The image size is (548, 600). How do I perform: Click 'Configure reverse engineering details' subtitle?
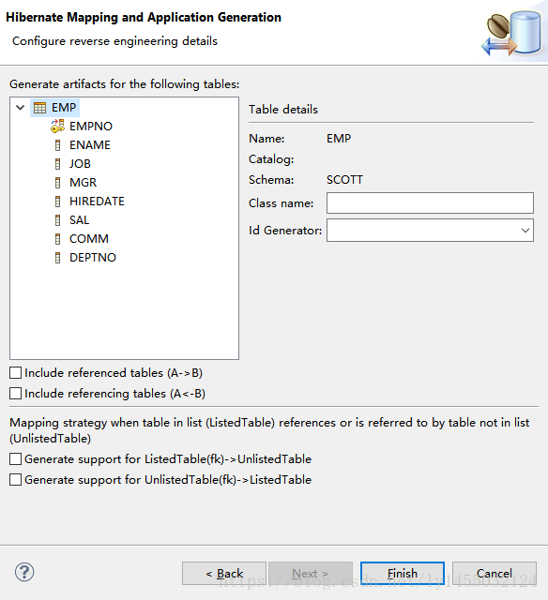(x=114, y=41)
